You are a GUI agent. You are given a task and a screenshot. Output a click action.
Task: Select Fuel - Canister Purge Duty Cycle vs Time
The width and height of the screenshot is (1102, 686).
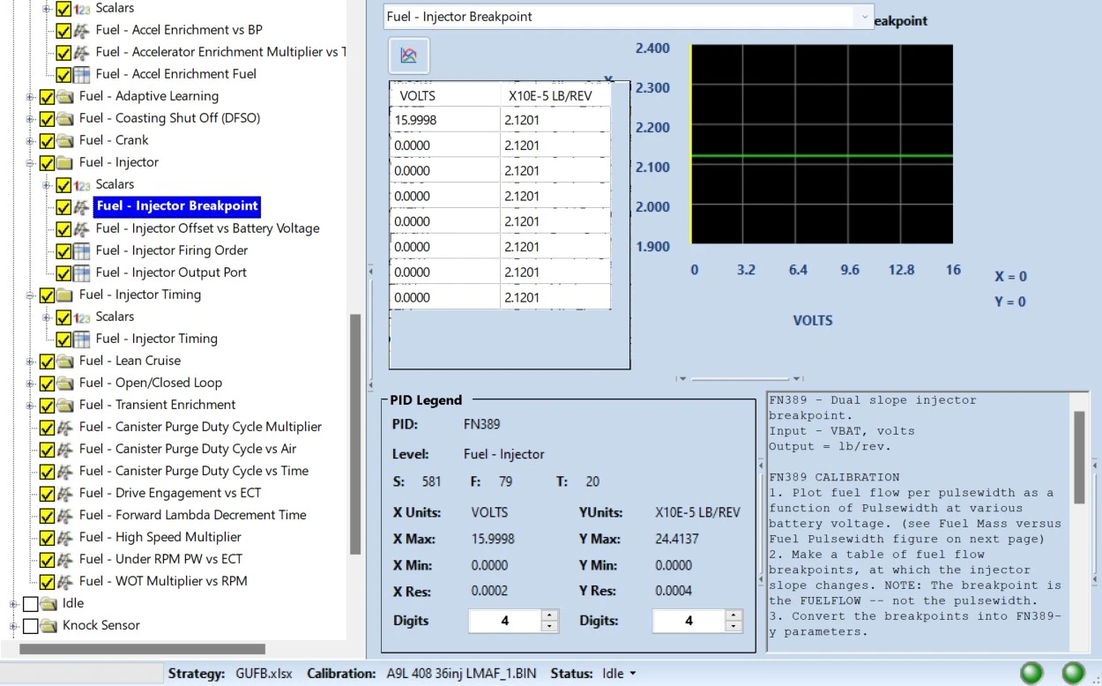tap(193, 471)
